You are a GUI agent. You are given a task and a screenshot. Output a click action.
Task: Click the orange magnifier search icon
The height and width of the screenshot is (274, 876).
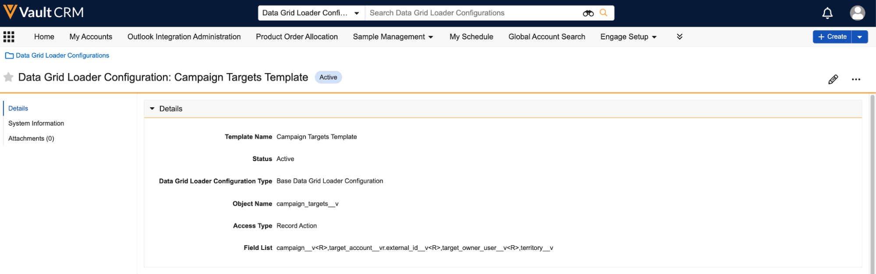pyautogui.click(x=603, y=13)
